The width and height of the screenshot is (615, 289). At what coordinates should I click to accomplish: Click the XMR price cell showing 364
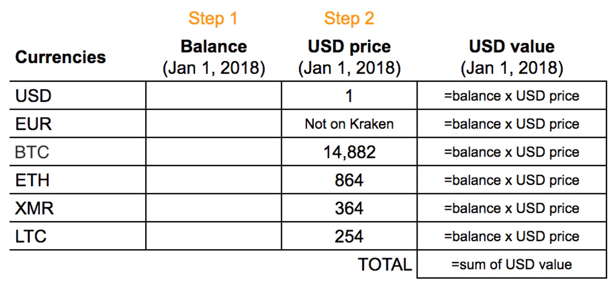(349, 208)
